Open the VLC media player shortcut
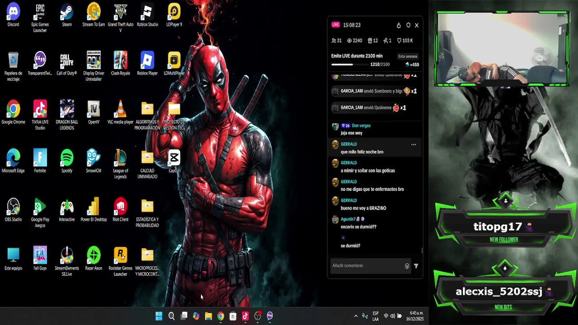Screen dimensions: 578x325 [120, 113]
